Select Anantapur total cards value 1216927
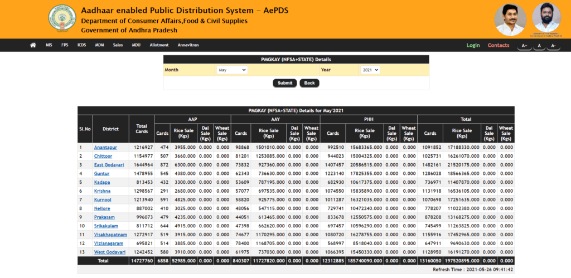Image resolution: width=571 pixels, height=278 pixels. click(x=143, y=148)
